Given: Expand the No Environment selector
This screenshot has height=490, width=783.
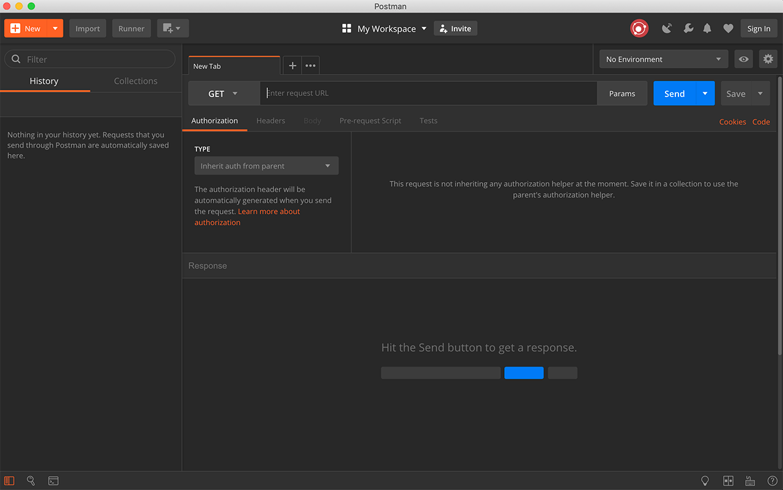Looking at the screenshot, I should (x=663, y=59).
